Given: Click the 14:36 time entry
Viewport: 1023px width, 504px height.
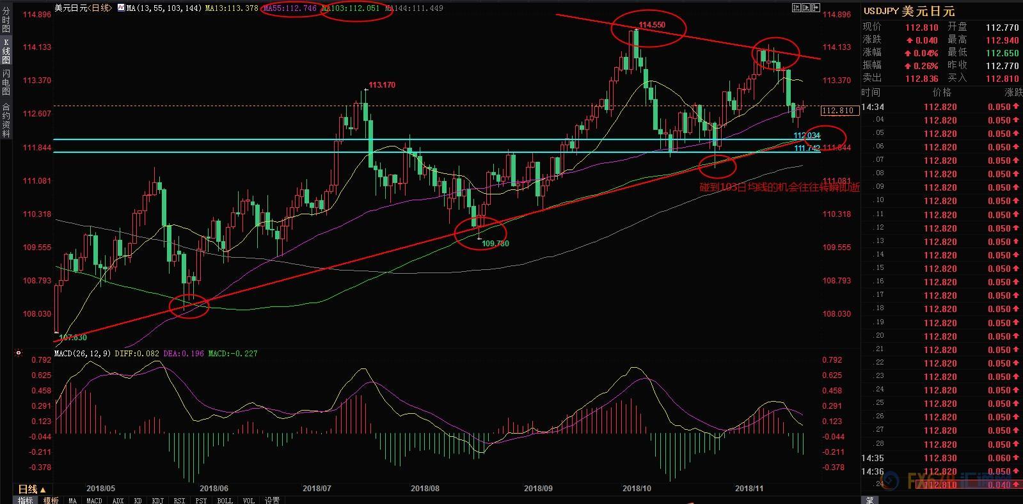Looking at the screenshot, I should pos(873,471).
